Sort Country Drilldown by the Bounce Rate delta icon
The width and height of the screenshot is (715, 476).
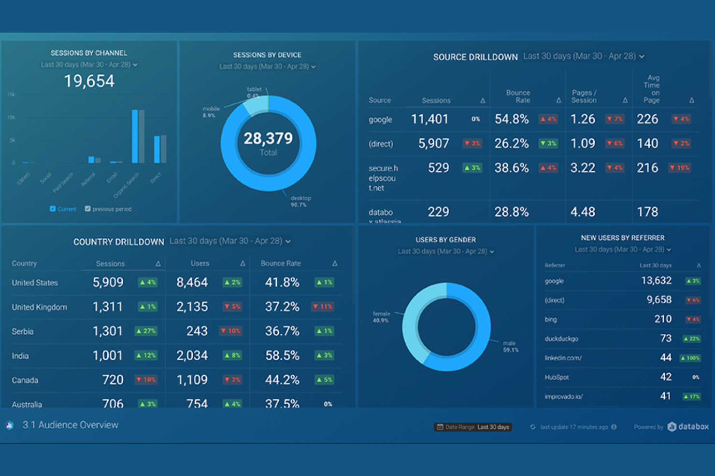coord(335,263)
